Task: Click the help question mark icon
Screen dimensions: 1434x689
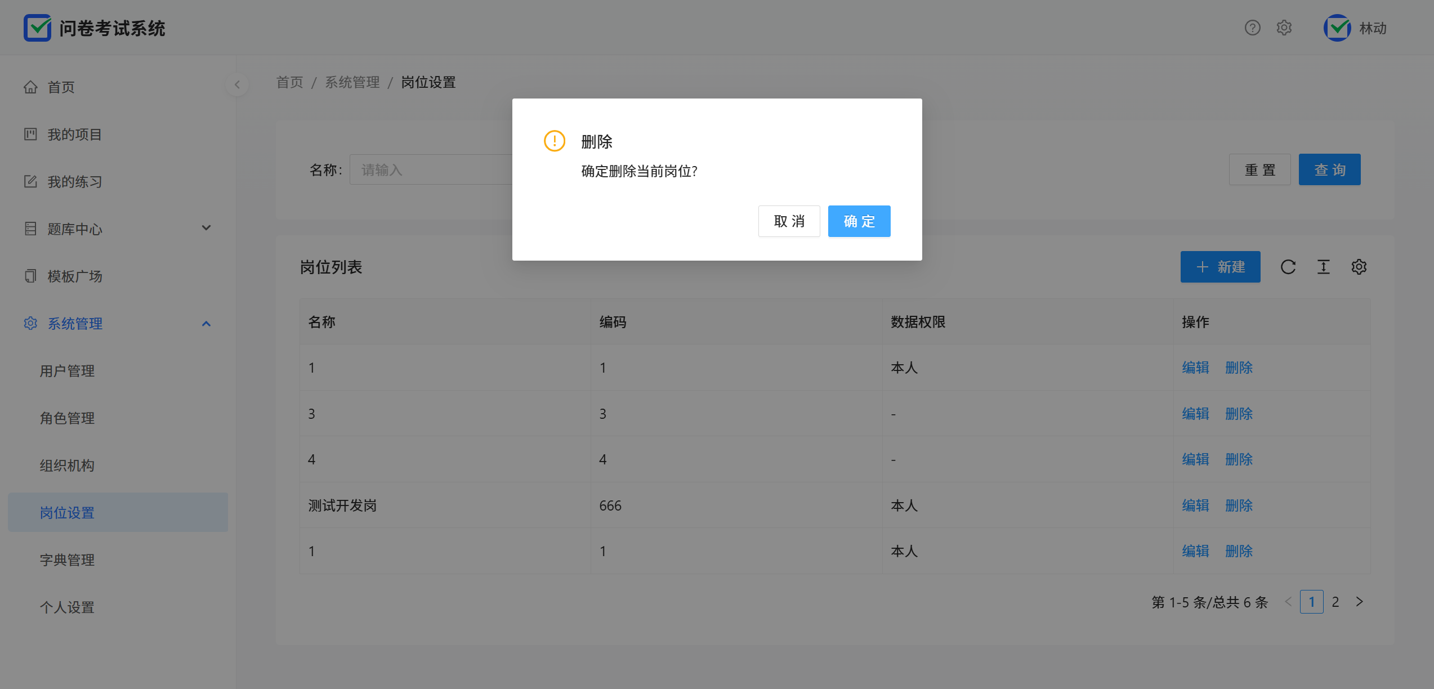Action: pos(1252,28)
